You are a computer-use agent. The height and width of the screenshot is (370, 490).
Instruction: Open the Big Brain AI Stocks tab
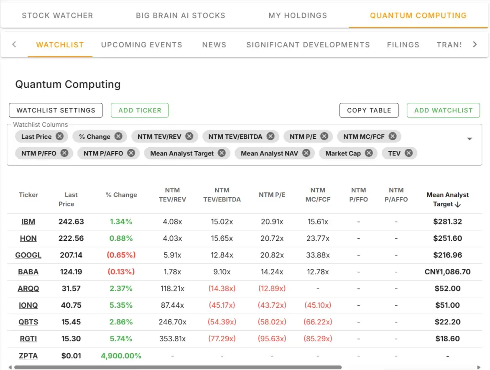click(181, 15)
